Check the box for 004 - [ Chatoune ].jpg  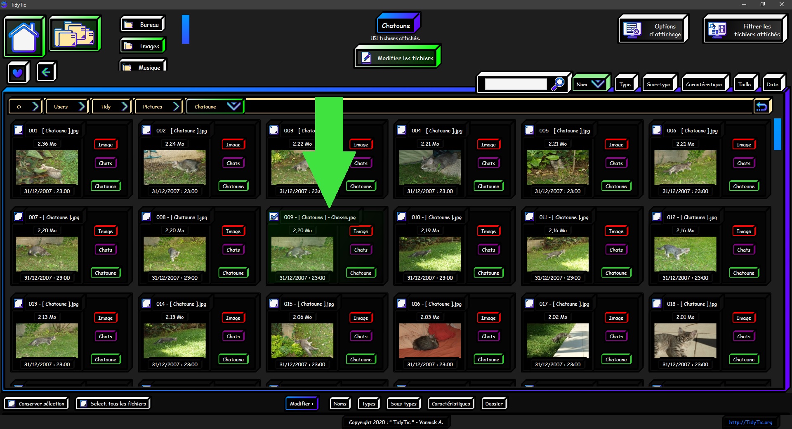tap(402, 130)
